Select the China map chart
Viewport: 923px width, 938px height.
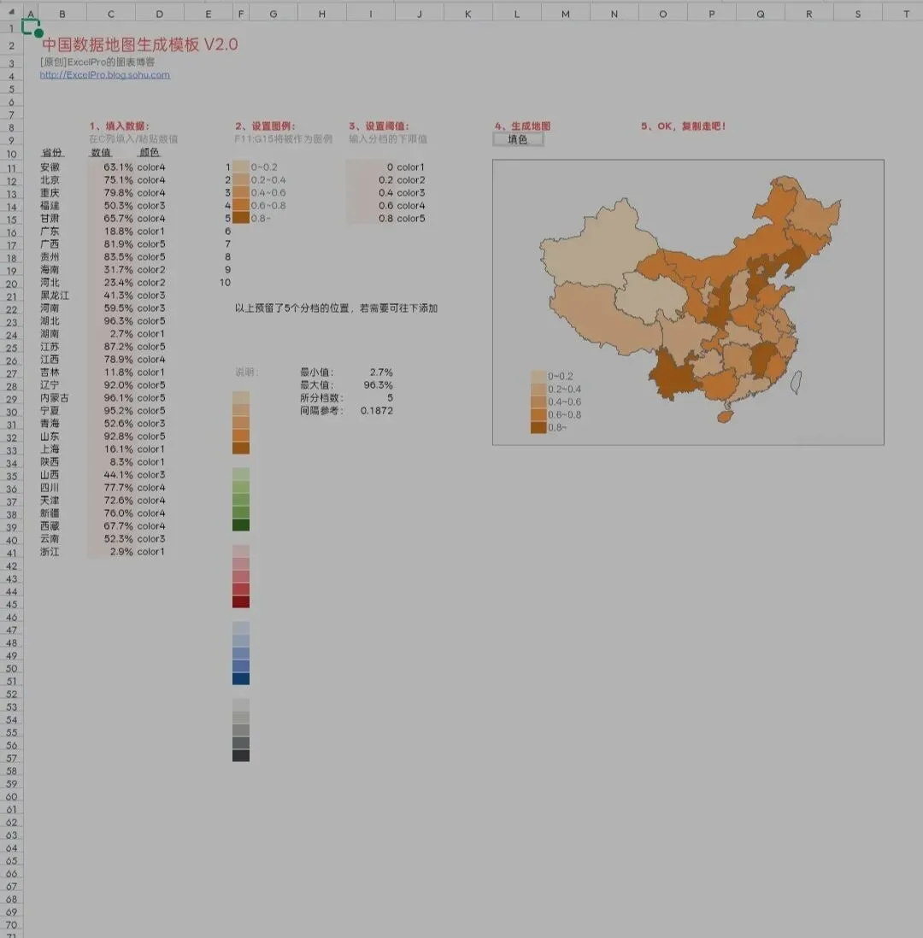click(x=688, y=302)
